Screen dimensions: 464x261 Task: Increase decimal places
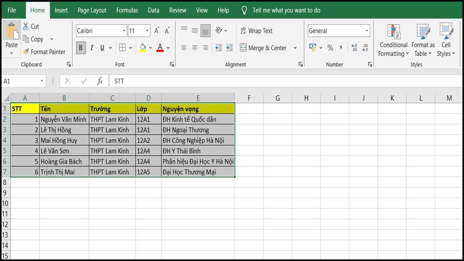tap(354, 48)
